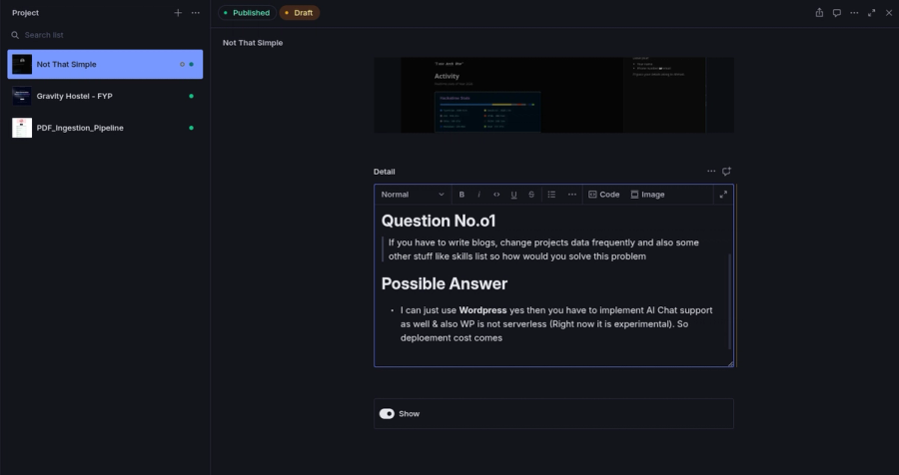This screenshot has width=899, height=475.
Task: Click Not That Simple list thumbnail
Action: click(x=22, y=64)
